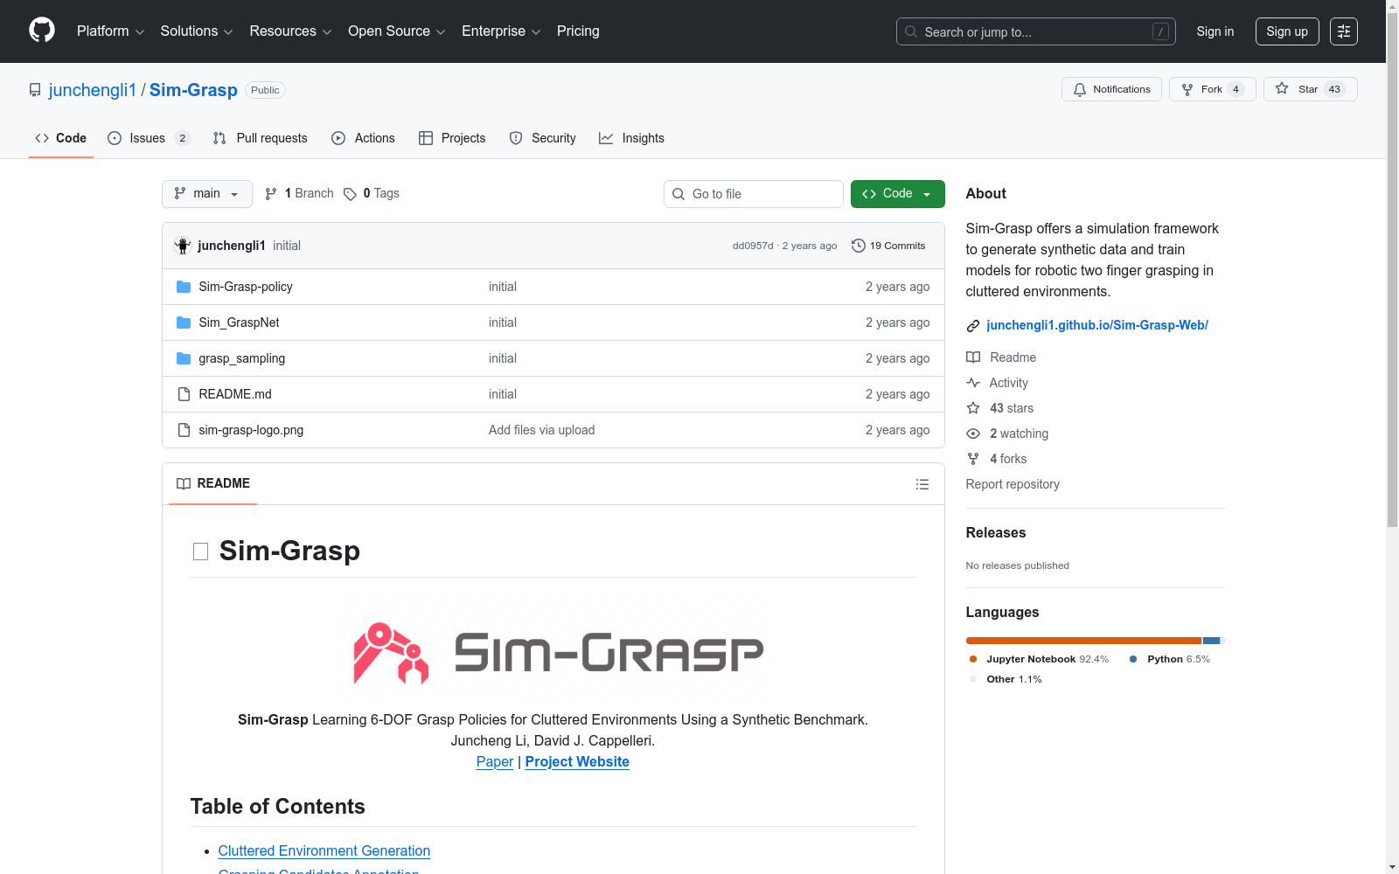Viewport: 1399px width, 874px height.
Task: Star the Sim-Grasp repository
Action: (x=1310, y=89)
